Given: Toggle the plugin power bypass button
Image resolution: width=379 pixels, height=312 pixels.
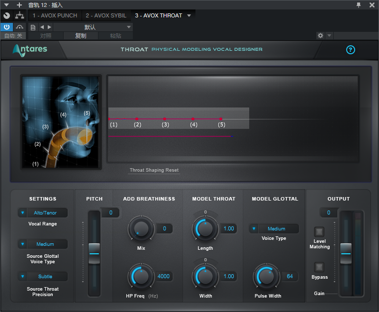Looking at the screenshot, I should point(6,27).
